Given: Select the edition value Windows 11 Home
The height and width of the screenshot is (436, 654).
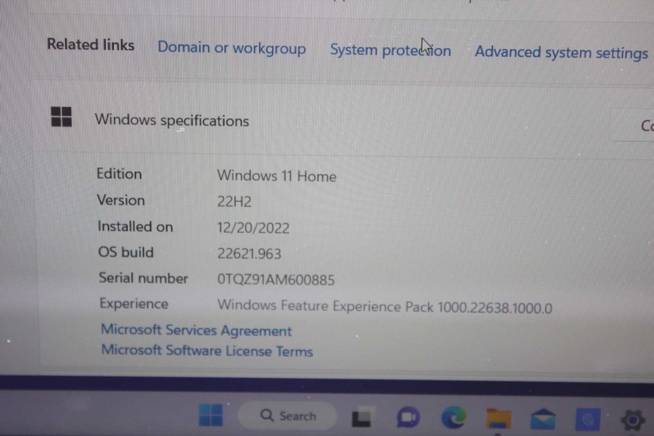Looking at the screenshot, I should click(x=277, y=176).
